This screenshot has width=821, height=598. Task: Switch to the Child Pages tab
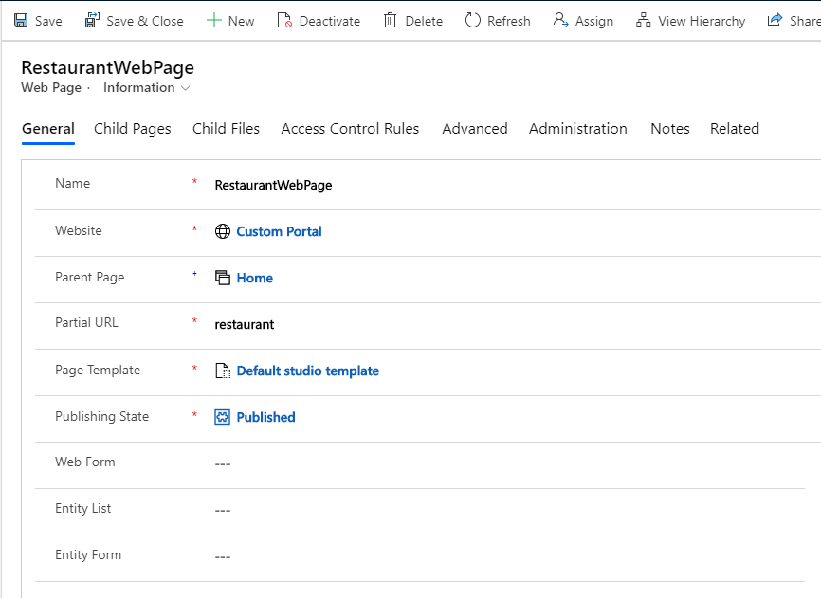pyautogui.click(x=133, y=129)
